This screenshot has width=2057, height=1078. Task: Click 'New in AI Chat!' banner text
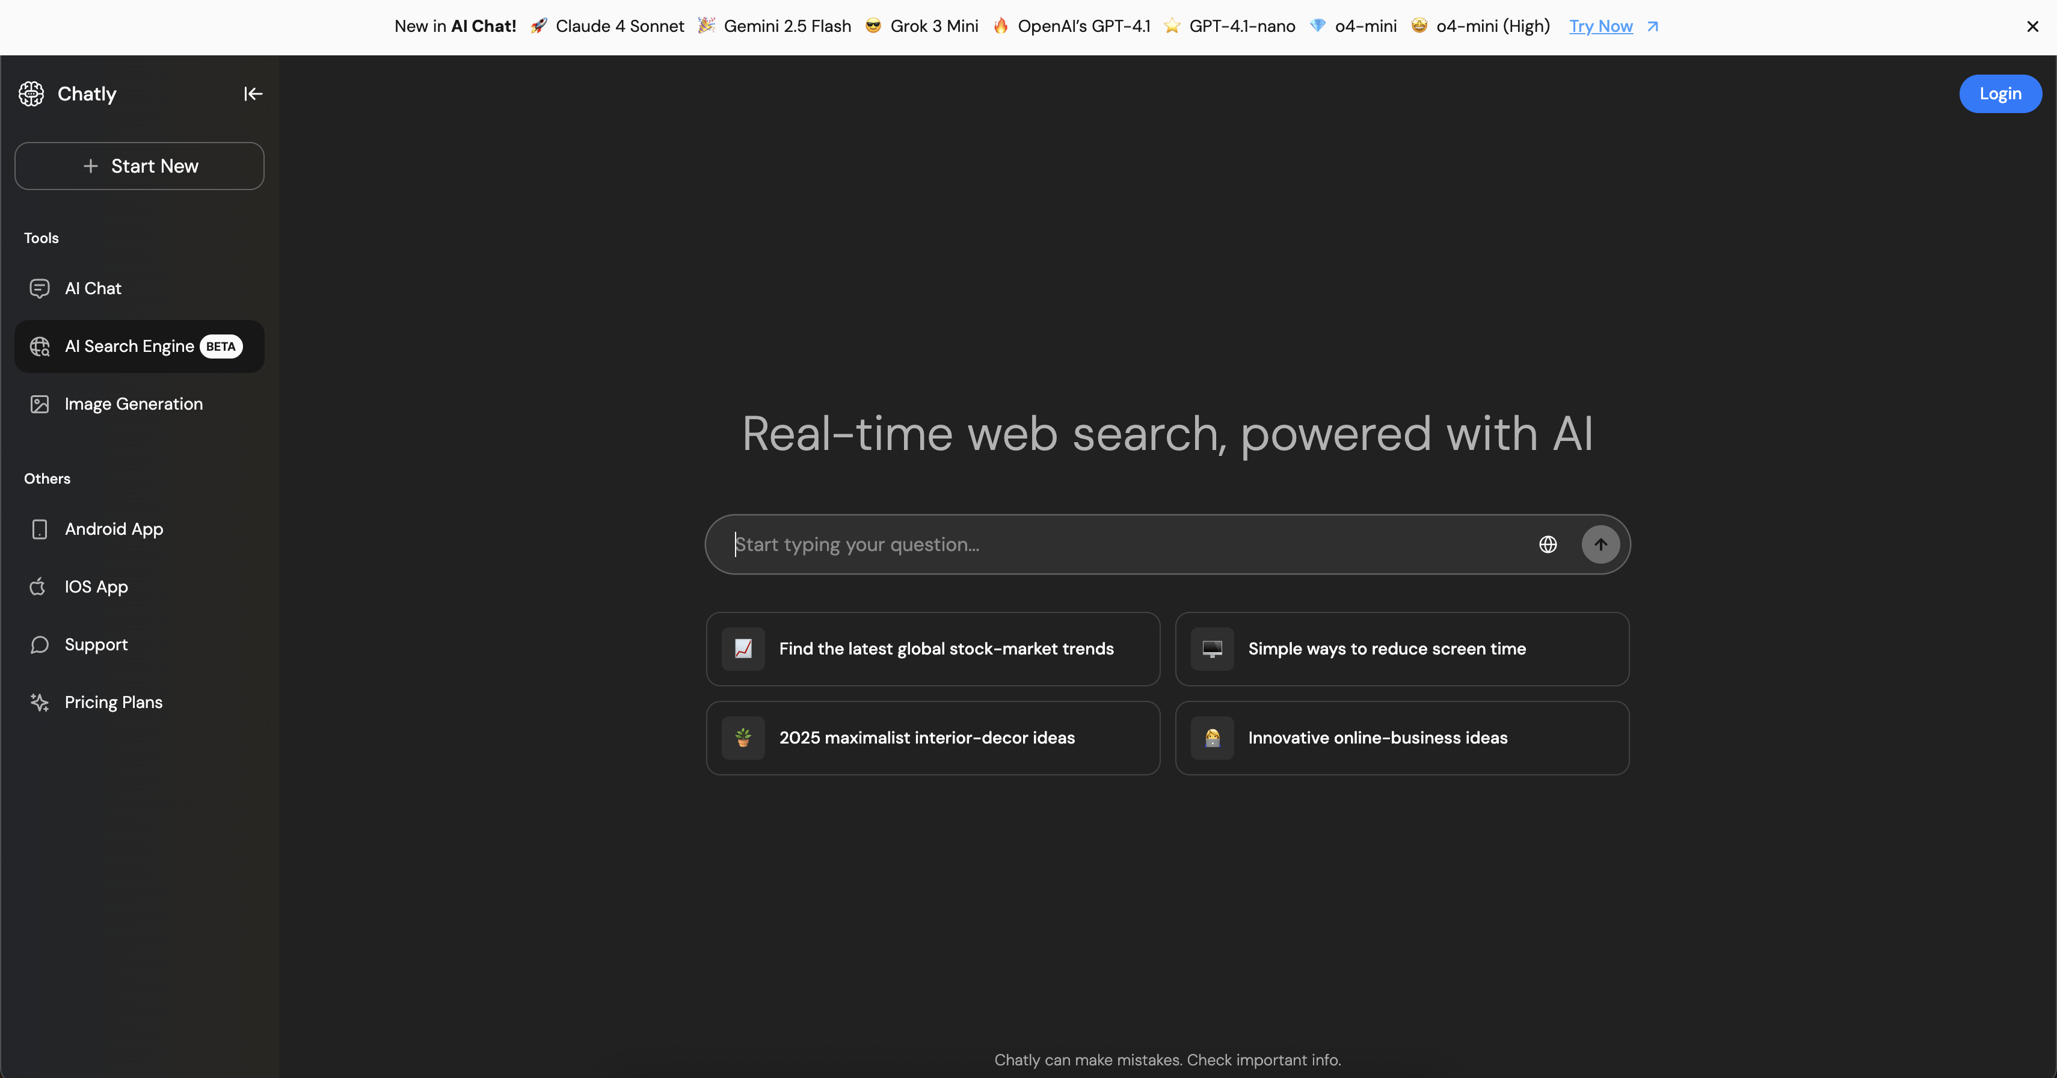pos(455,26)
